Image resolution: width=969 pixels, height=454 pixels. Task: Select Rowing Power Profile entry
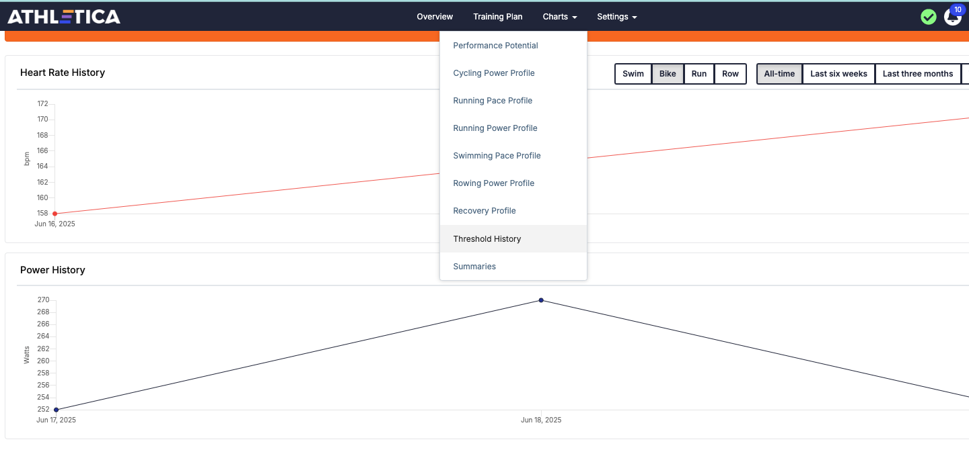click(513, 183)
